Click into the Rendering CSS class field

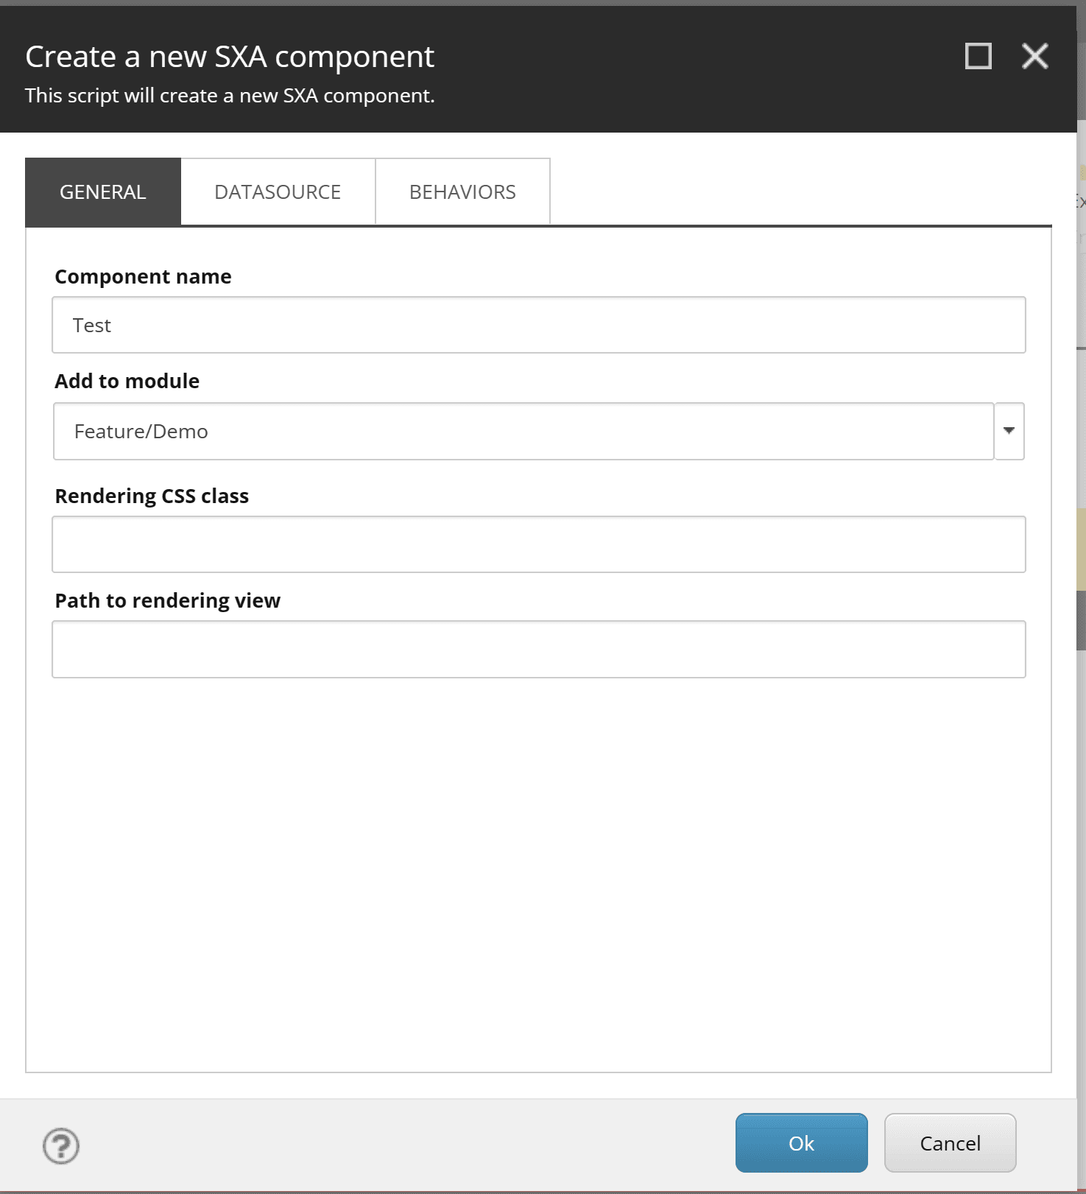point(538,544)
